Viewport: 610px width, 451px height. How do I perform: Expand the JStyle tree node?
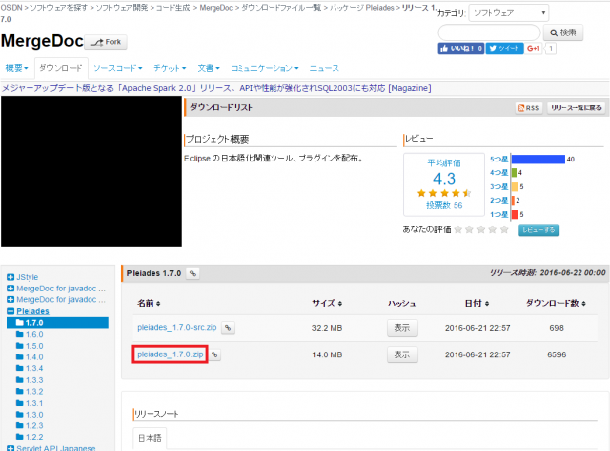(x=11, y=277)
